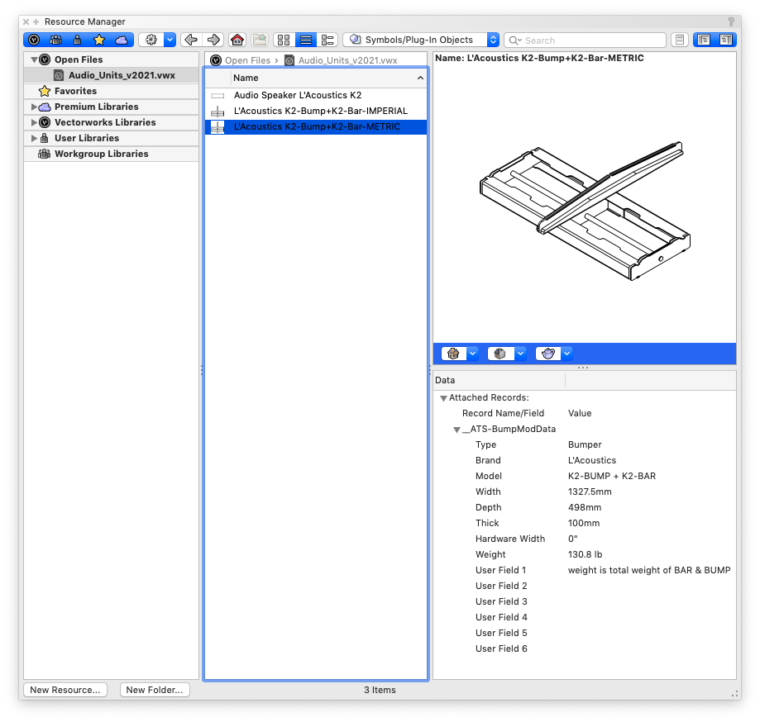Select Audio_Units_v2021.vwx in the file tree
The height and width of the screenshot is (722, 760).
pyautogui.click(x=121, y=75)
